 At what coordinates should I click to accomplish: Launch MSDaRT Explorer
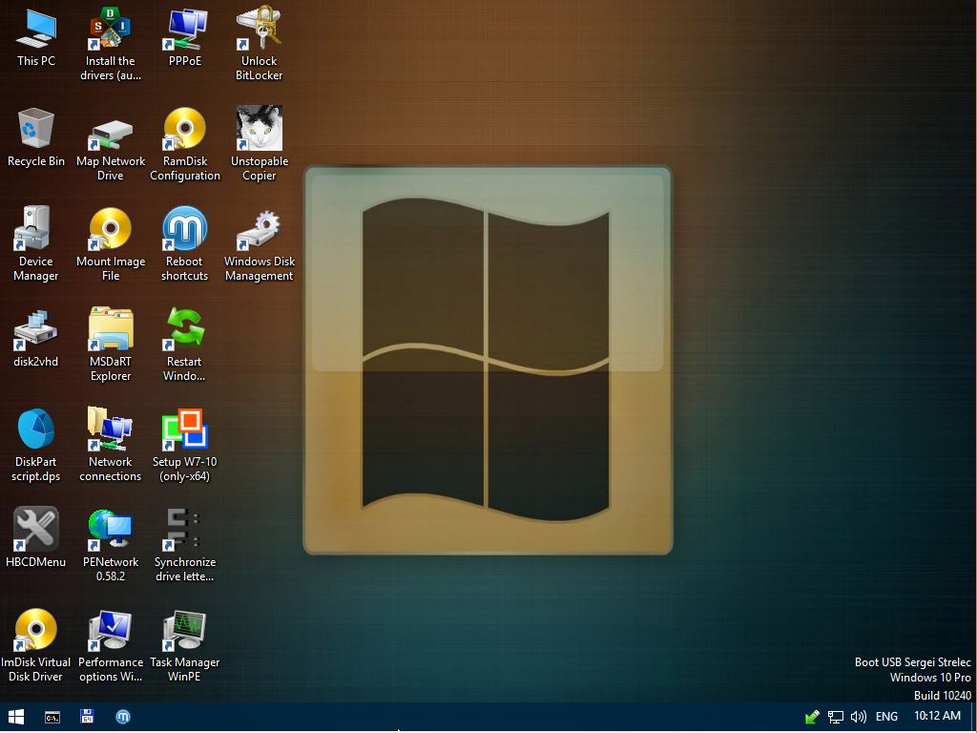point(110,329)
